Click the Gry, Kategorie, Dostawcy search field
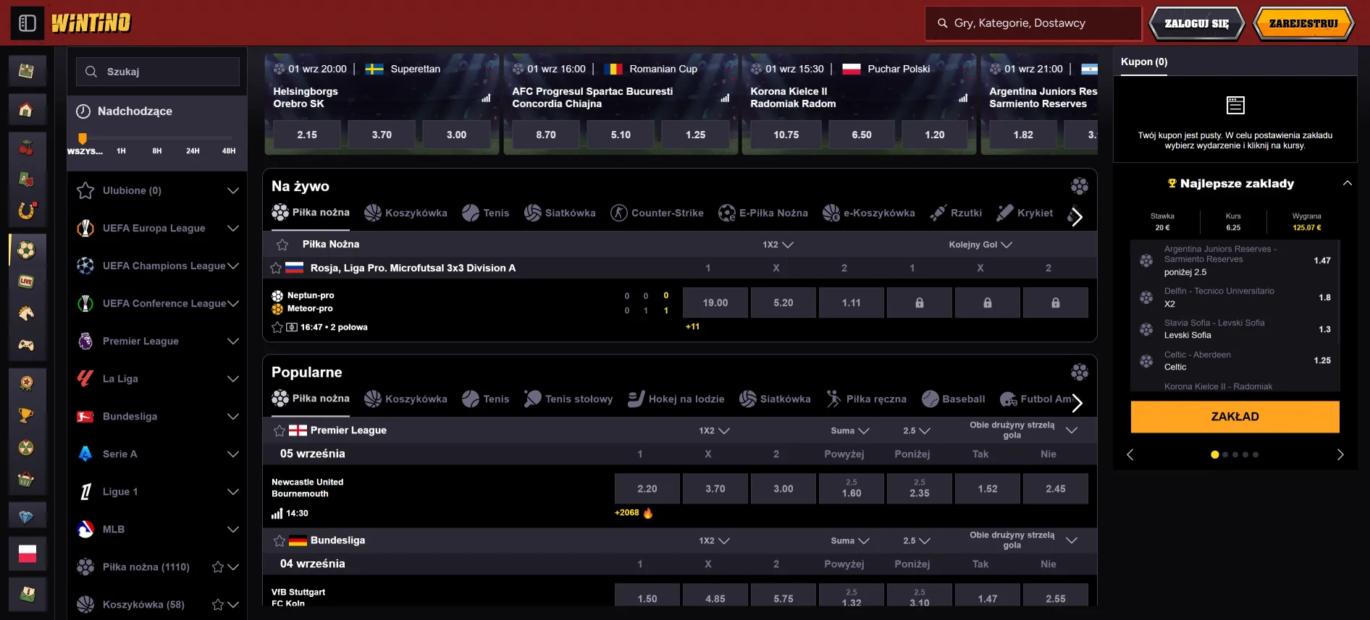The width and height of the screenshot is (1370, 620). click(1033, 23)
